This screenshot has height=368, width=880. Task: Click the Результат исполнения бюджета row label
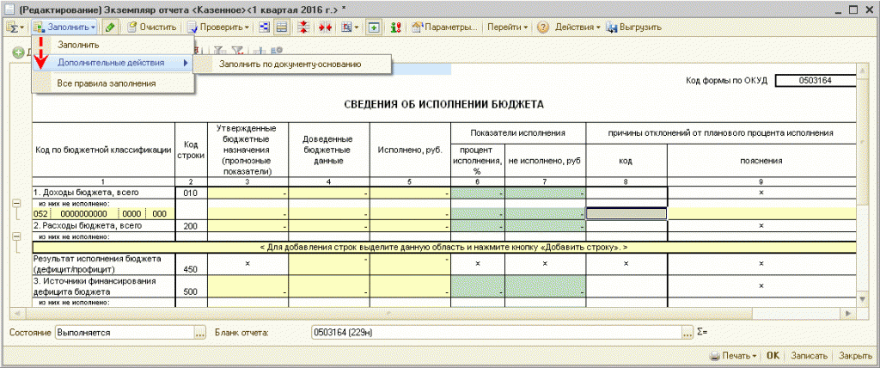[x=104, y=264]
